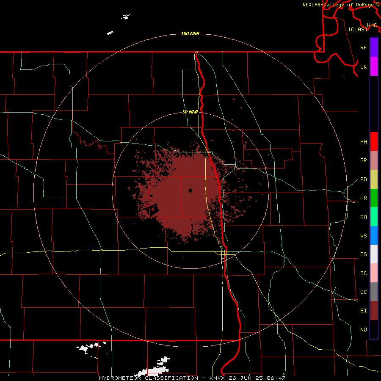Select the pink GR legend swatch
381x381 pixels.
[374, 160]
